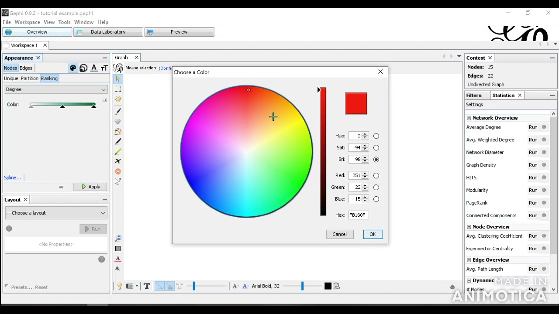Increase the Hue spinner value
The image size is (559, 314).
[x=365, y=134]
